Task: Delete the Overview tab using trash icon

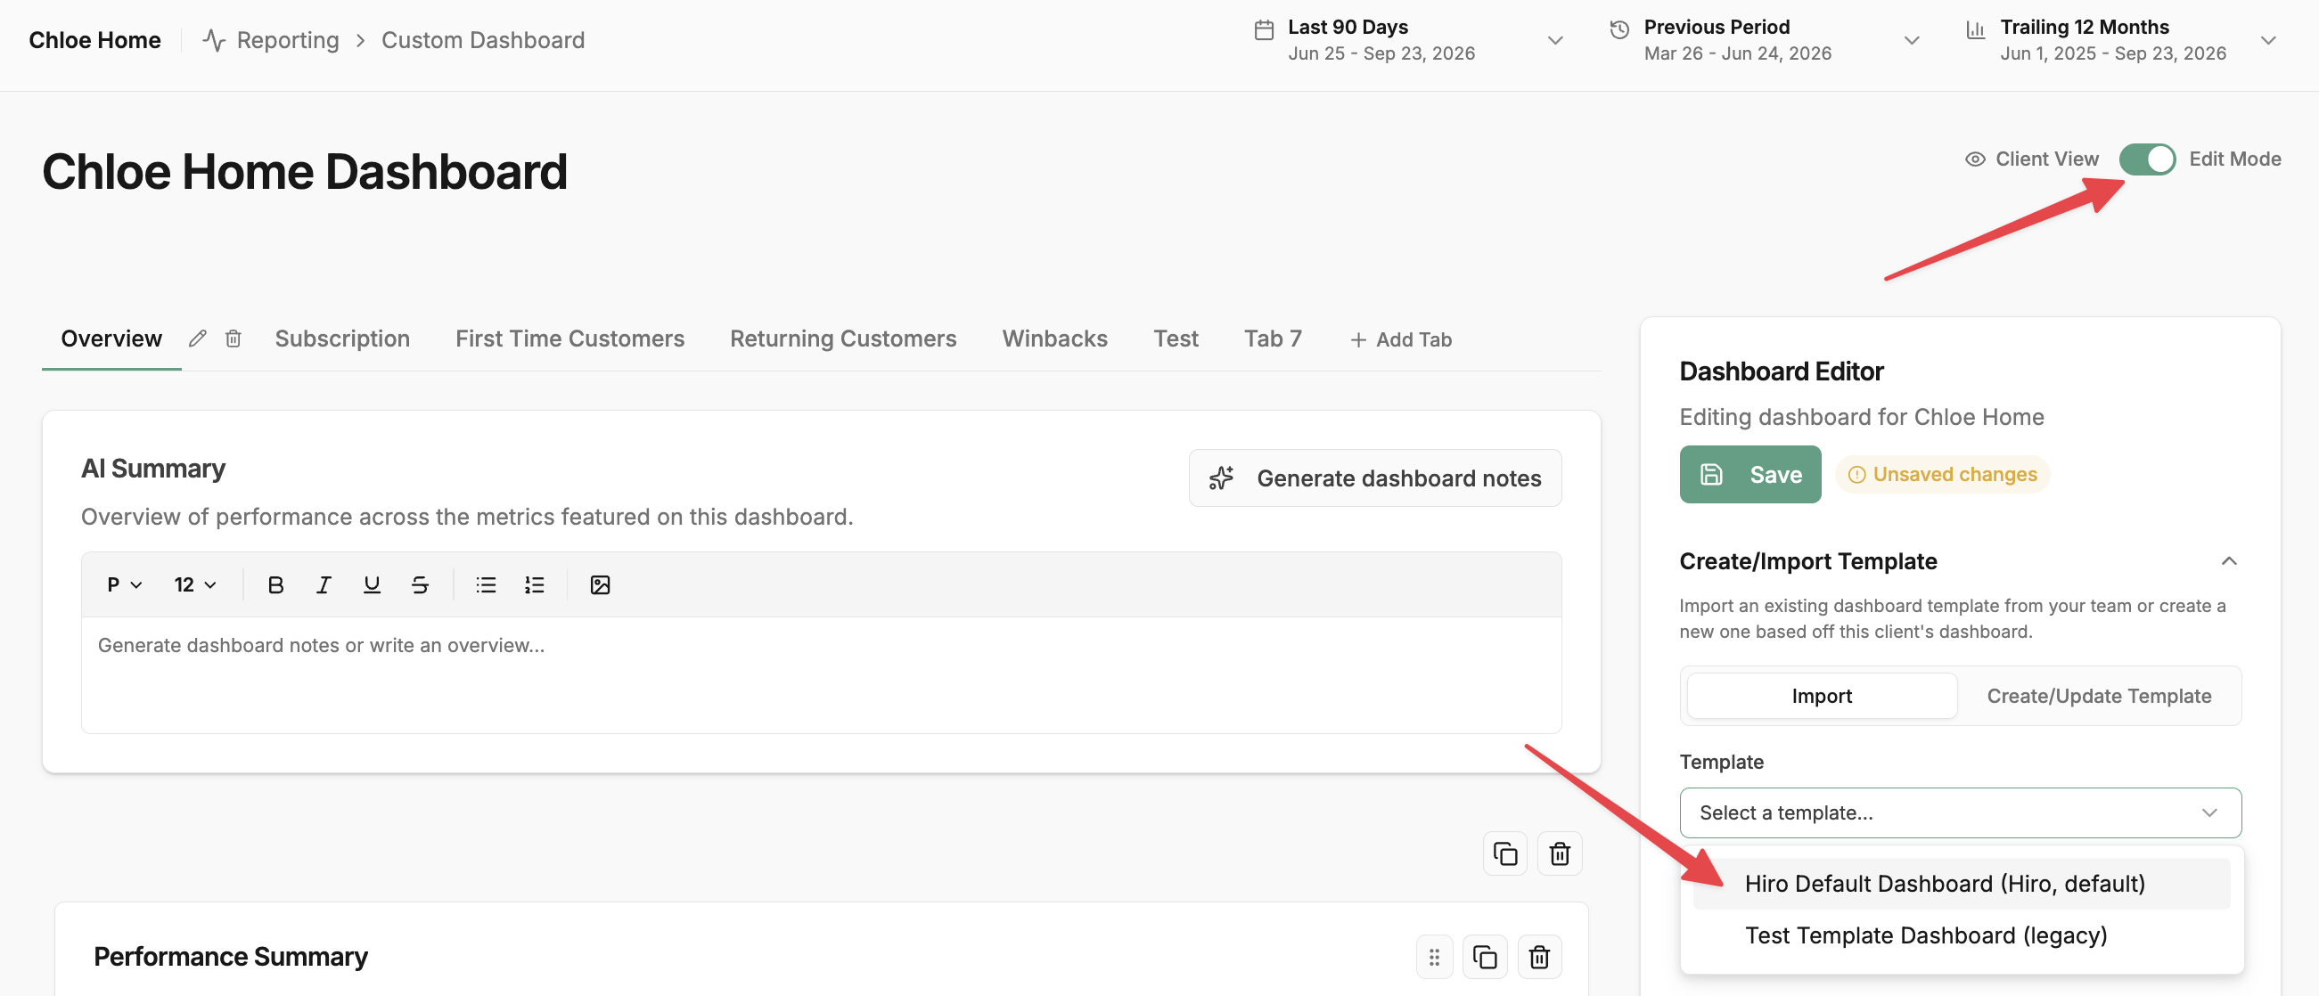Action: tap(234, 339)
